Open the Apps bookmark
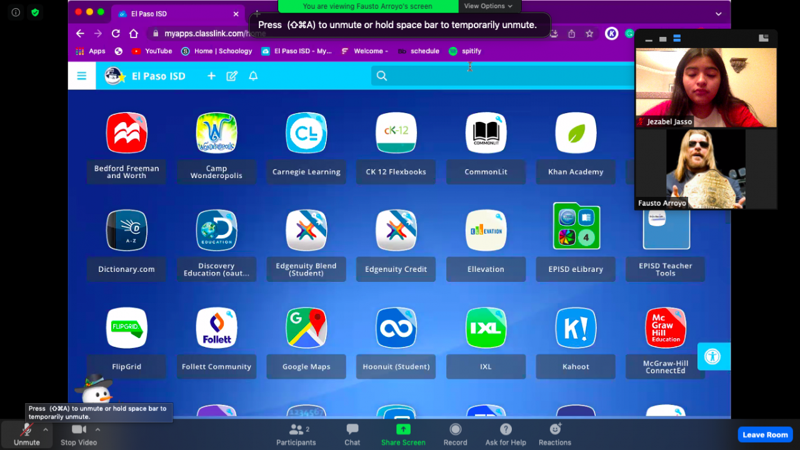Viewport: 800px width, 450px height. point(90,51)
